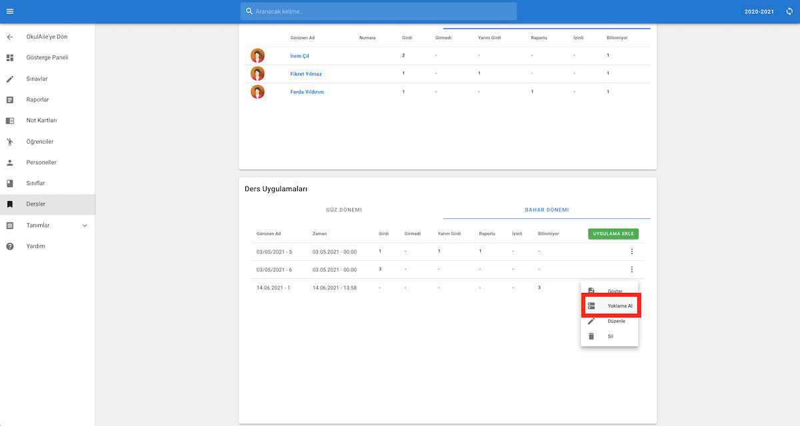Click the Personeller person icon
800x426 pixels.
coord(10,162)
